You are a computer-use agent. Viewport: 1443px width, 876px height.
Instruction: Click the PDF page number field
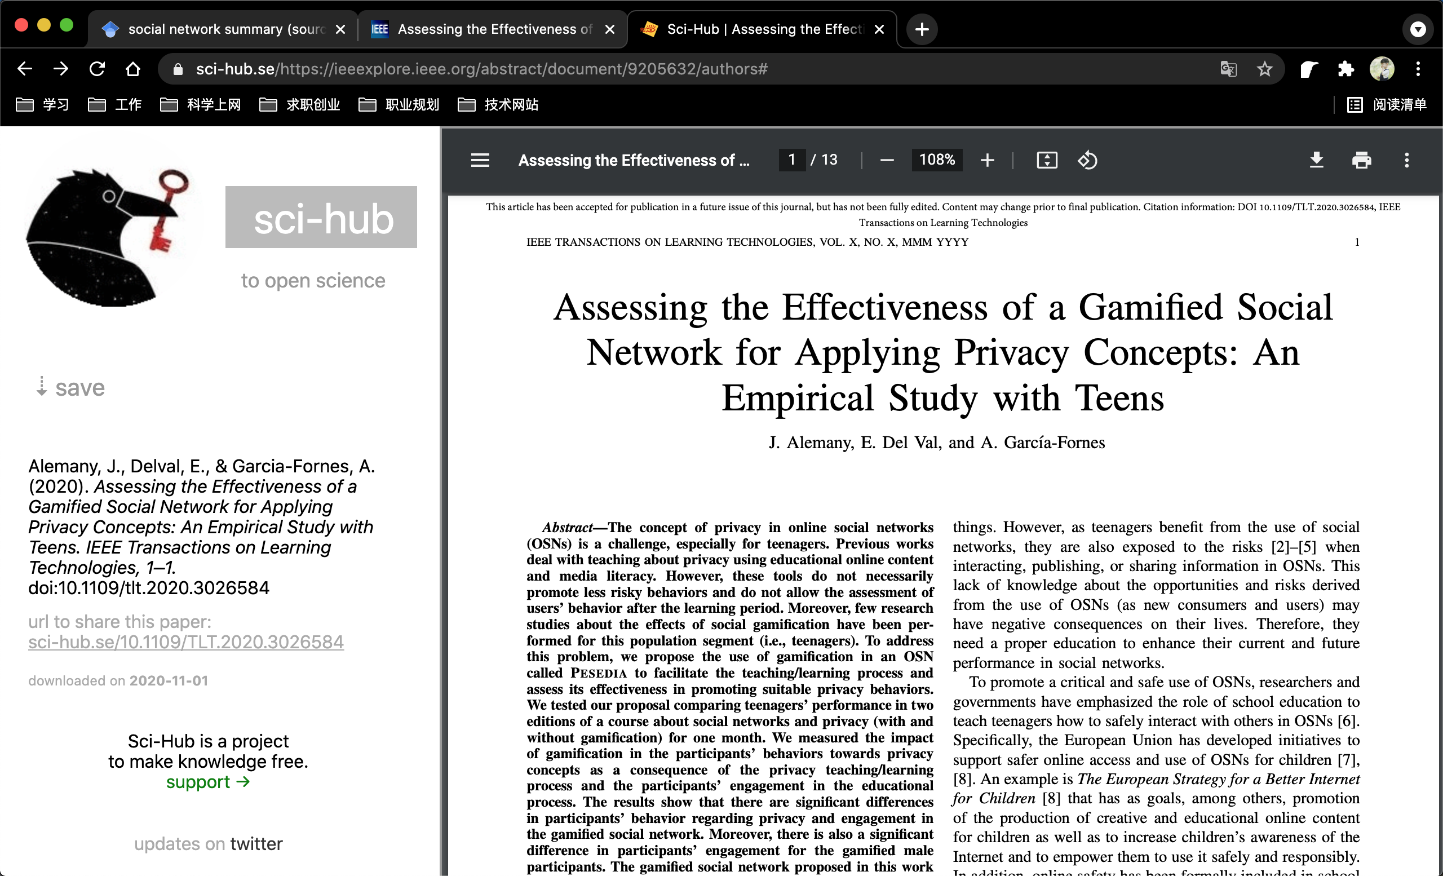click(792, 160)
